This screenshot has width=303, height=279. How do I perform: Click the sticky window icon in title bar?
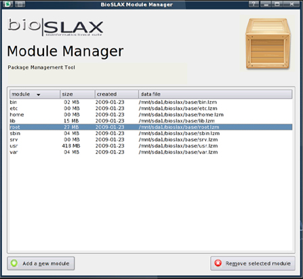pyautogui.click(x=20, y=4)
